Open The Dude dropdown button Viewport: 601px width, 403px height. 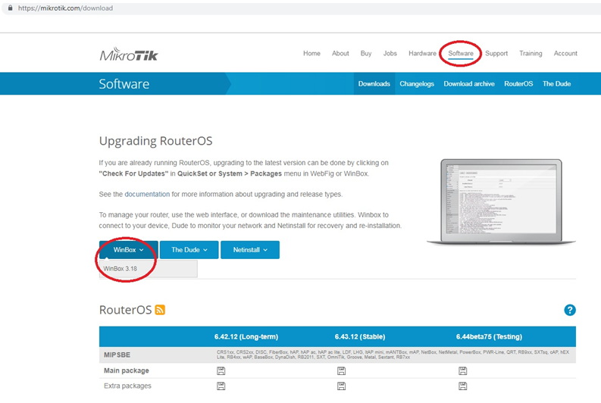[x=189, y=249]
